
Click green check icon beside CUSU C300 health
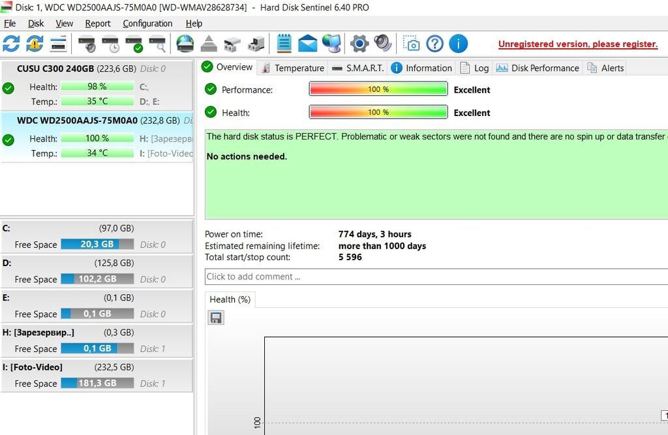[8, 88]
